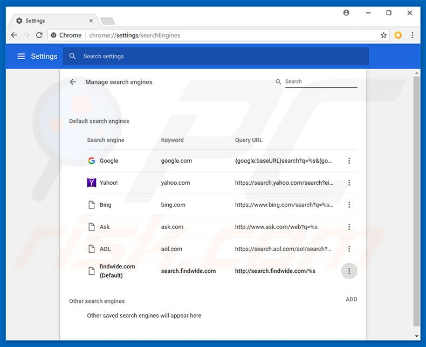Screen dimensions: 426x347
Task: Open more actions for AOL
Action: point(349,249)
